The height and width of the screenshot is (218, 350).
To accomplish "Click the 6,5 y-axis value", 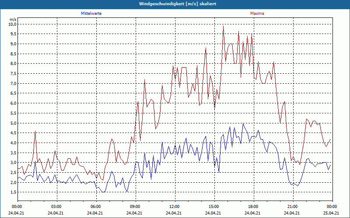I will tap(14, 93).
